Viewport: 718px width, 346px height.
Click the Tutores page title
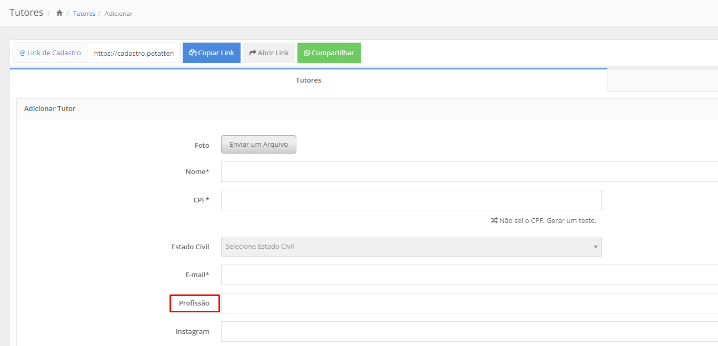point(26,13)
